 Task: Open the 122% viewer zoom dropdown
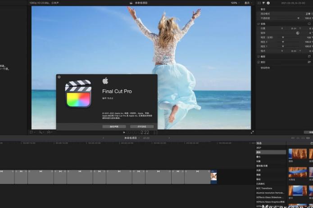(235, 3)
